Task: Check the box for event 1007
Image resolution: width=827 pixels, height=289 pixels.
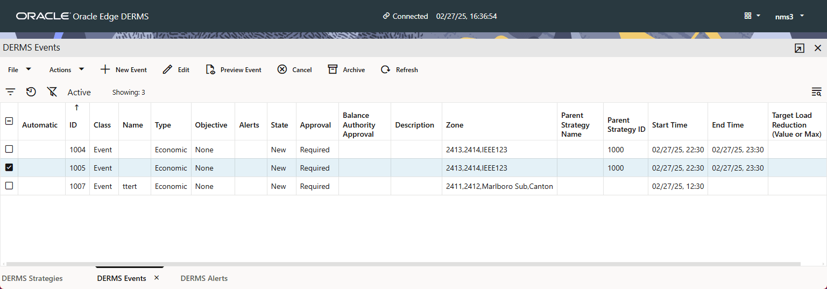Action: click(9, 186)
